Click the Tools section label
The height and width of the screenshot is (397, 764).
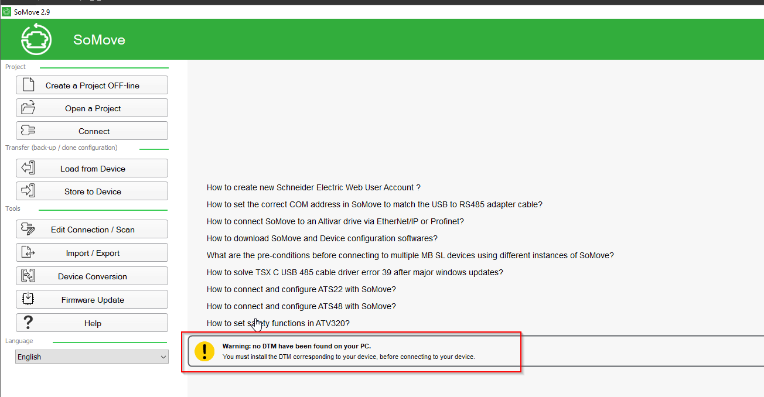(x=13, y=208)
